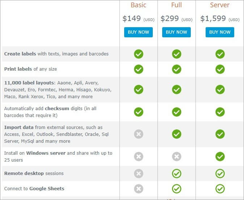Click Buy Now under Full plan
The height and width of the screenshot is (200, 244).
(176, 32)
